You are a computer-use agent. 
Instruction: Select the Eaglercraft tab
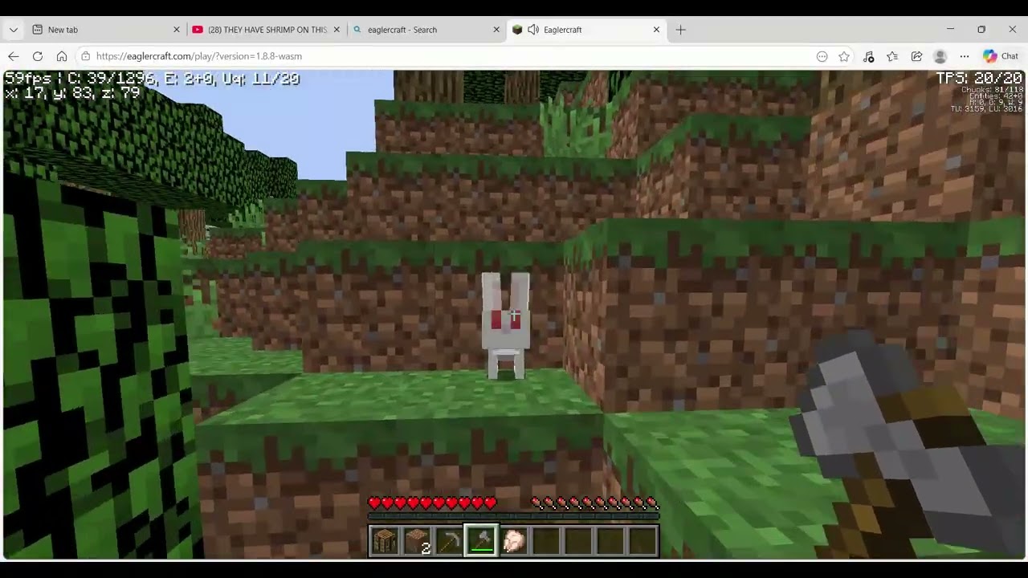586,30
